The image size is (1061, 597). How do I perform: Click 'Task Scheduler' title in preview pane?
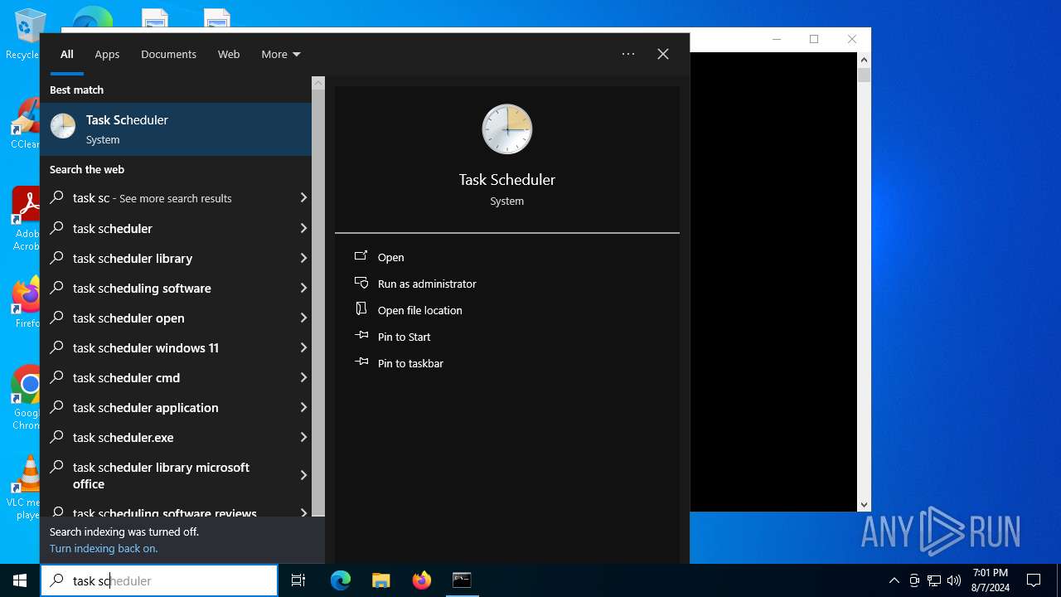(x=506, y=179)
